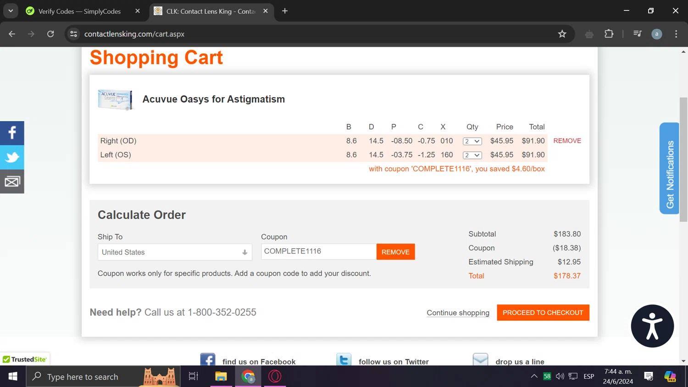The image size is (688, 387).
Task: Click the Twitter icon in the footer
Action: pos(344,359)
